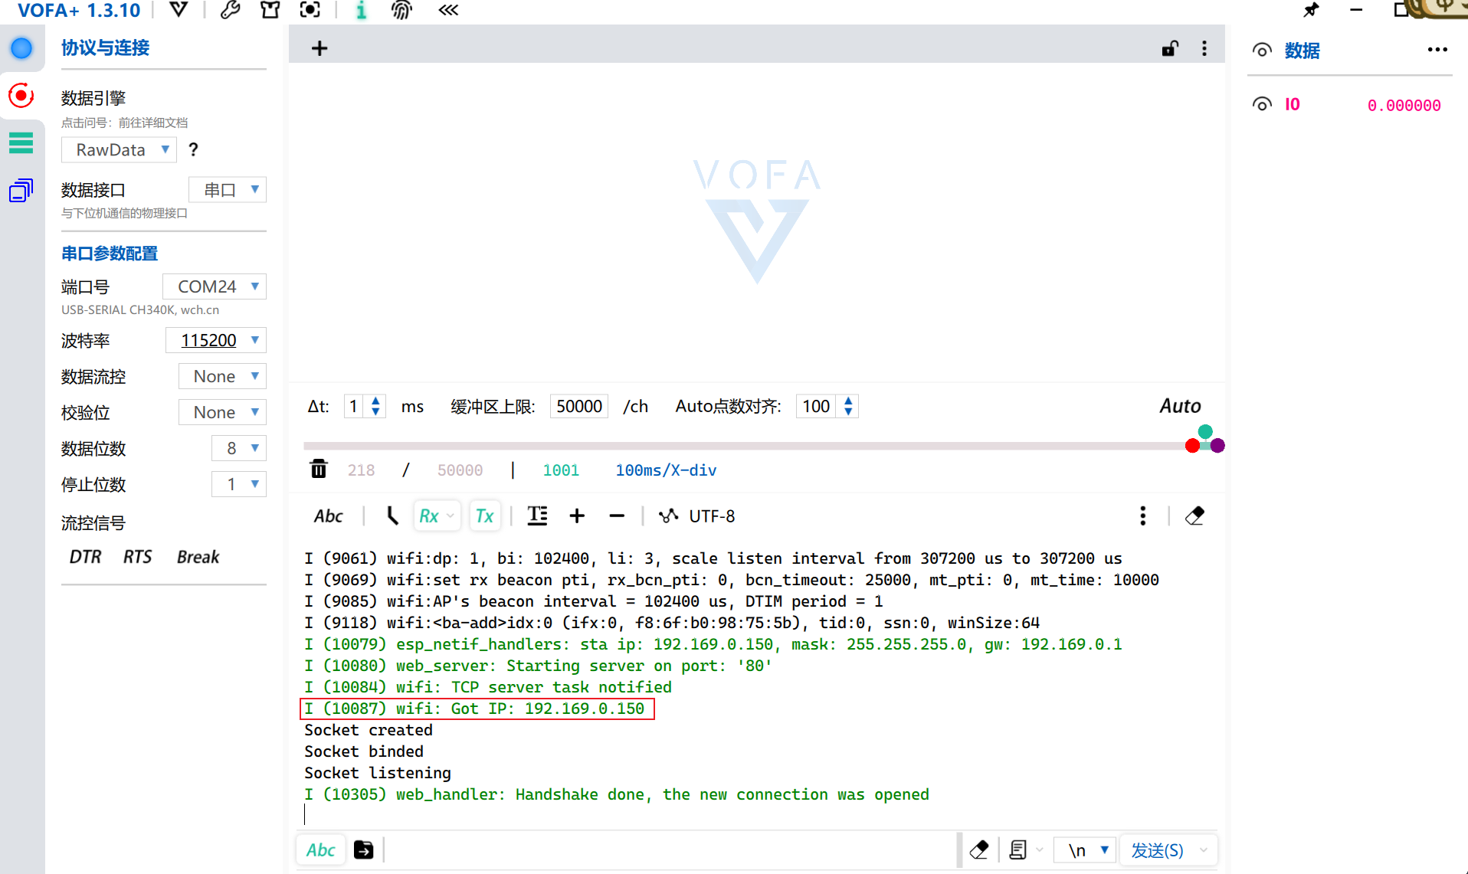Toggle the DTR flow signal
This screenshot has height=874, width=1468.
point(85,557)
